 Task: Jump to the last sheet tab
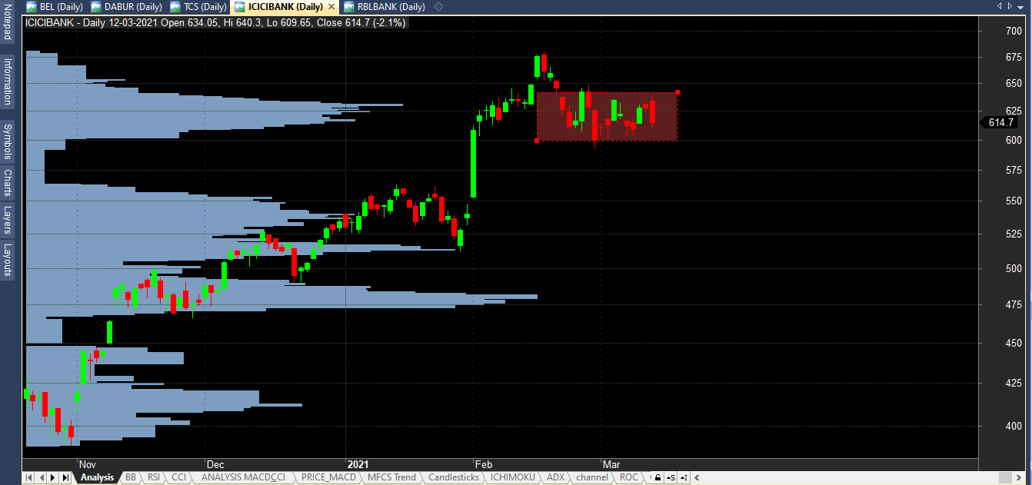65,478
